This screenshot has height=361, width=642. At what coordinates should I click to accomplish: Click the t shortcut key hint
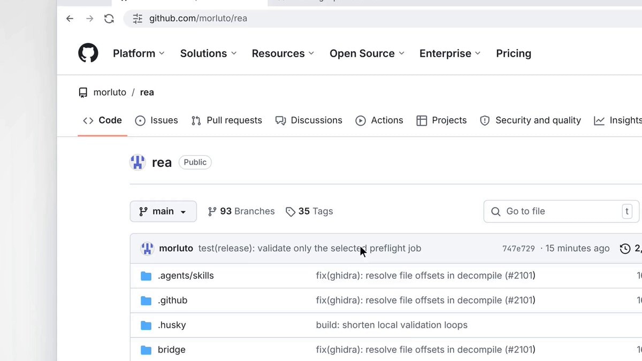click(x=627, y=211)
